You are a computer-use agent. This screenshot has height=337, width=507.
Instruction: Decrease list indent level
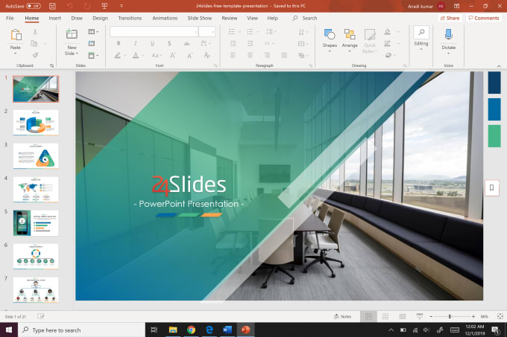point(233,43)
